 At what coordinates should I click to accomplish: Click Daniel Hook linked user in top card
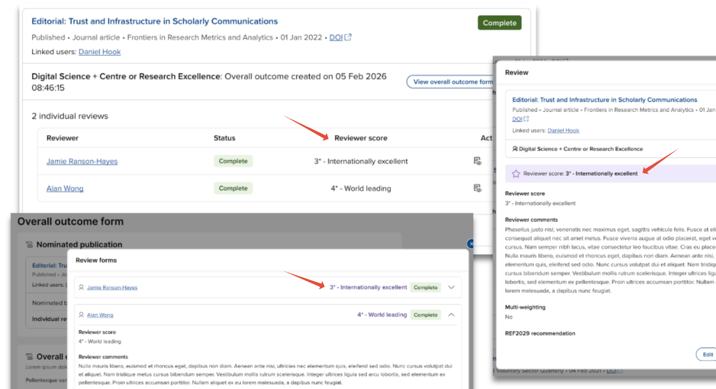99,52
